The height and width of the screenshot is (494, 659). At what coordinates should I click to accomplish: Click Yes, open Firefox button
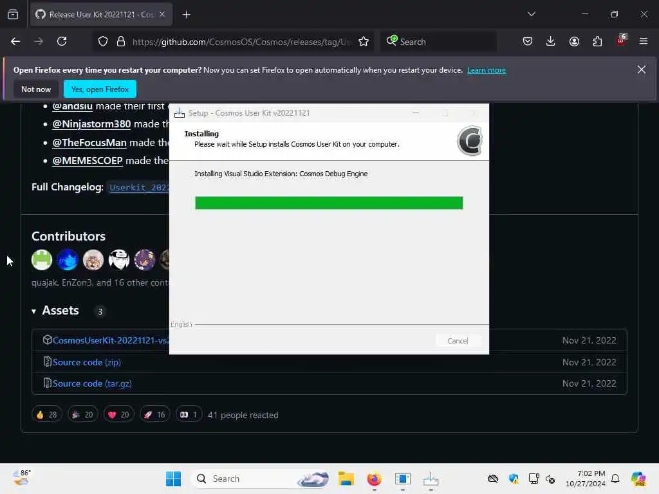point(100,89)
